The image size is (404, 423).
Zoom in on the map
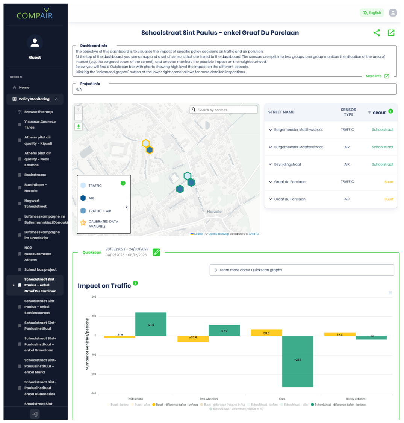point(79,110)
